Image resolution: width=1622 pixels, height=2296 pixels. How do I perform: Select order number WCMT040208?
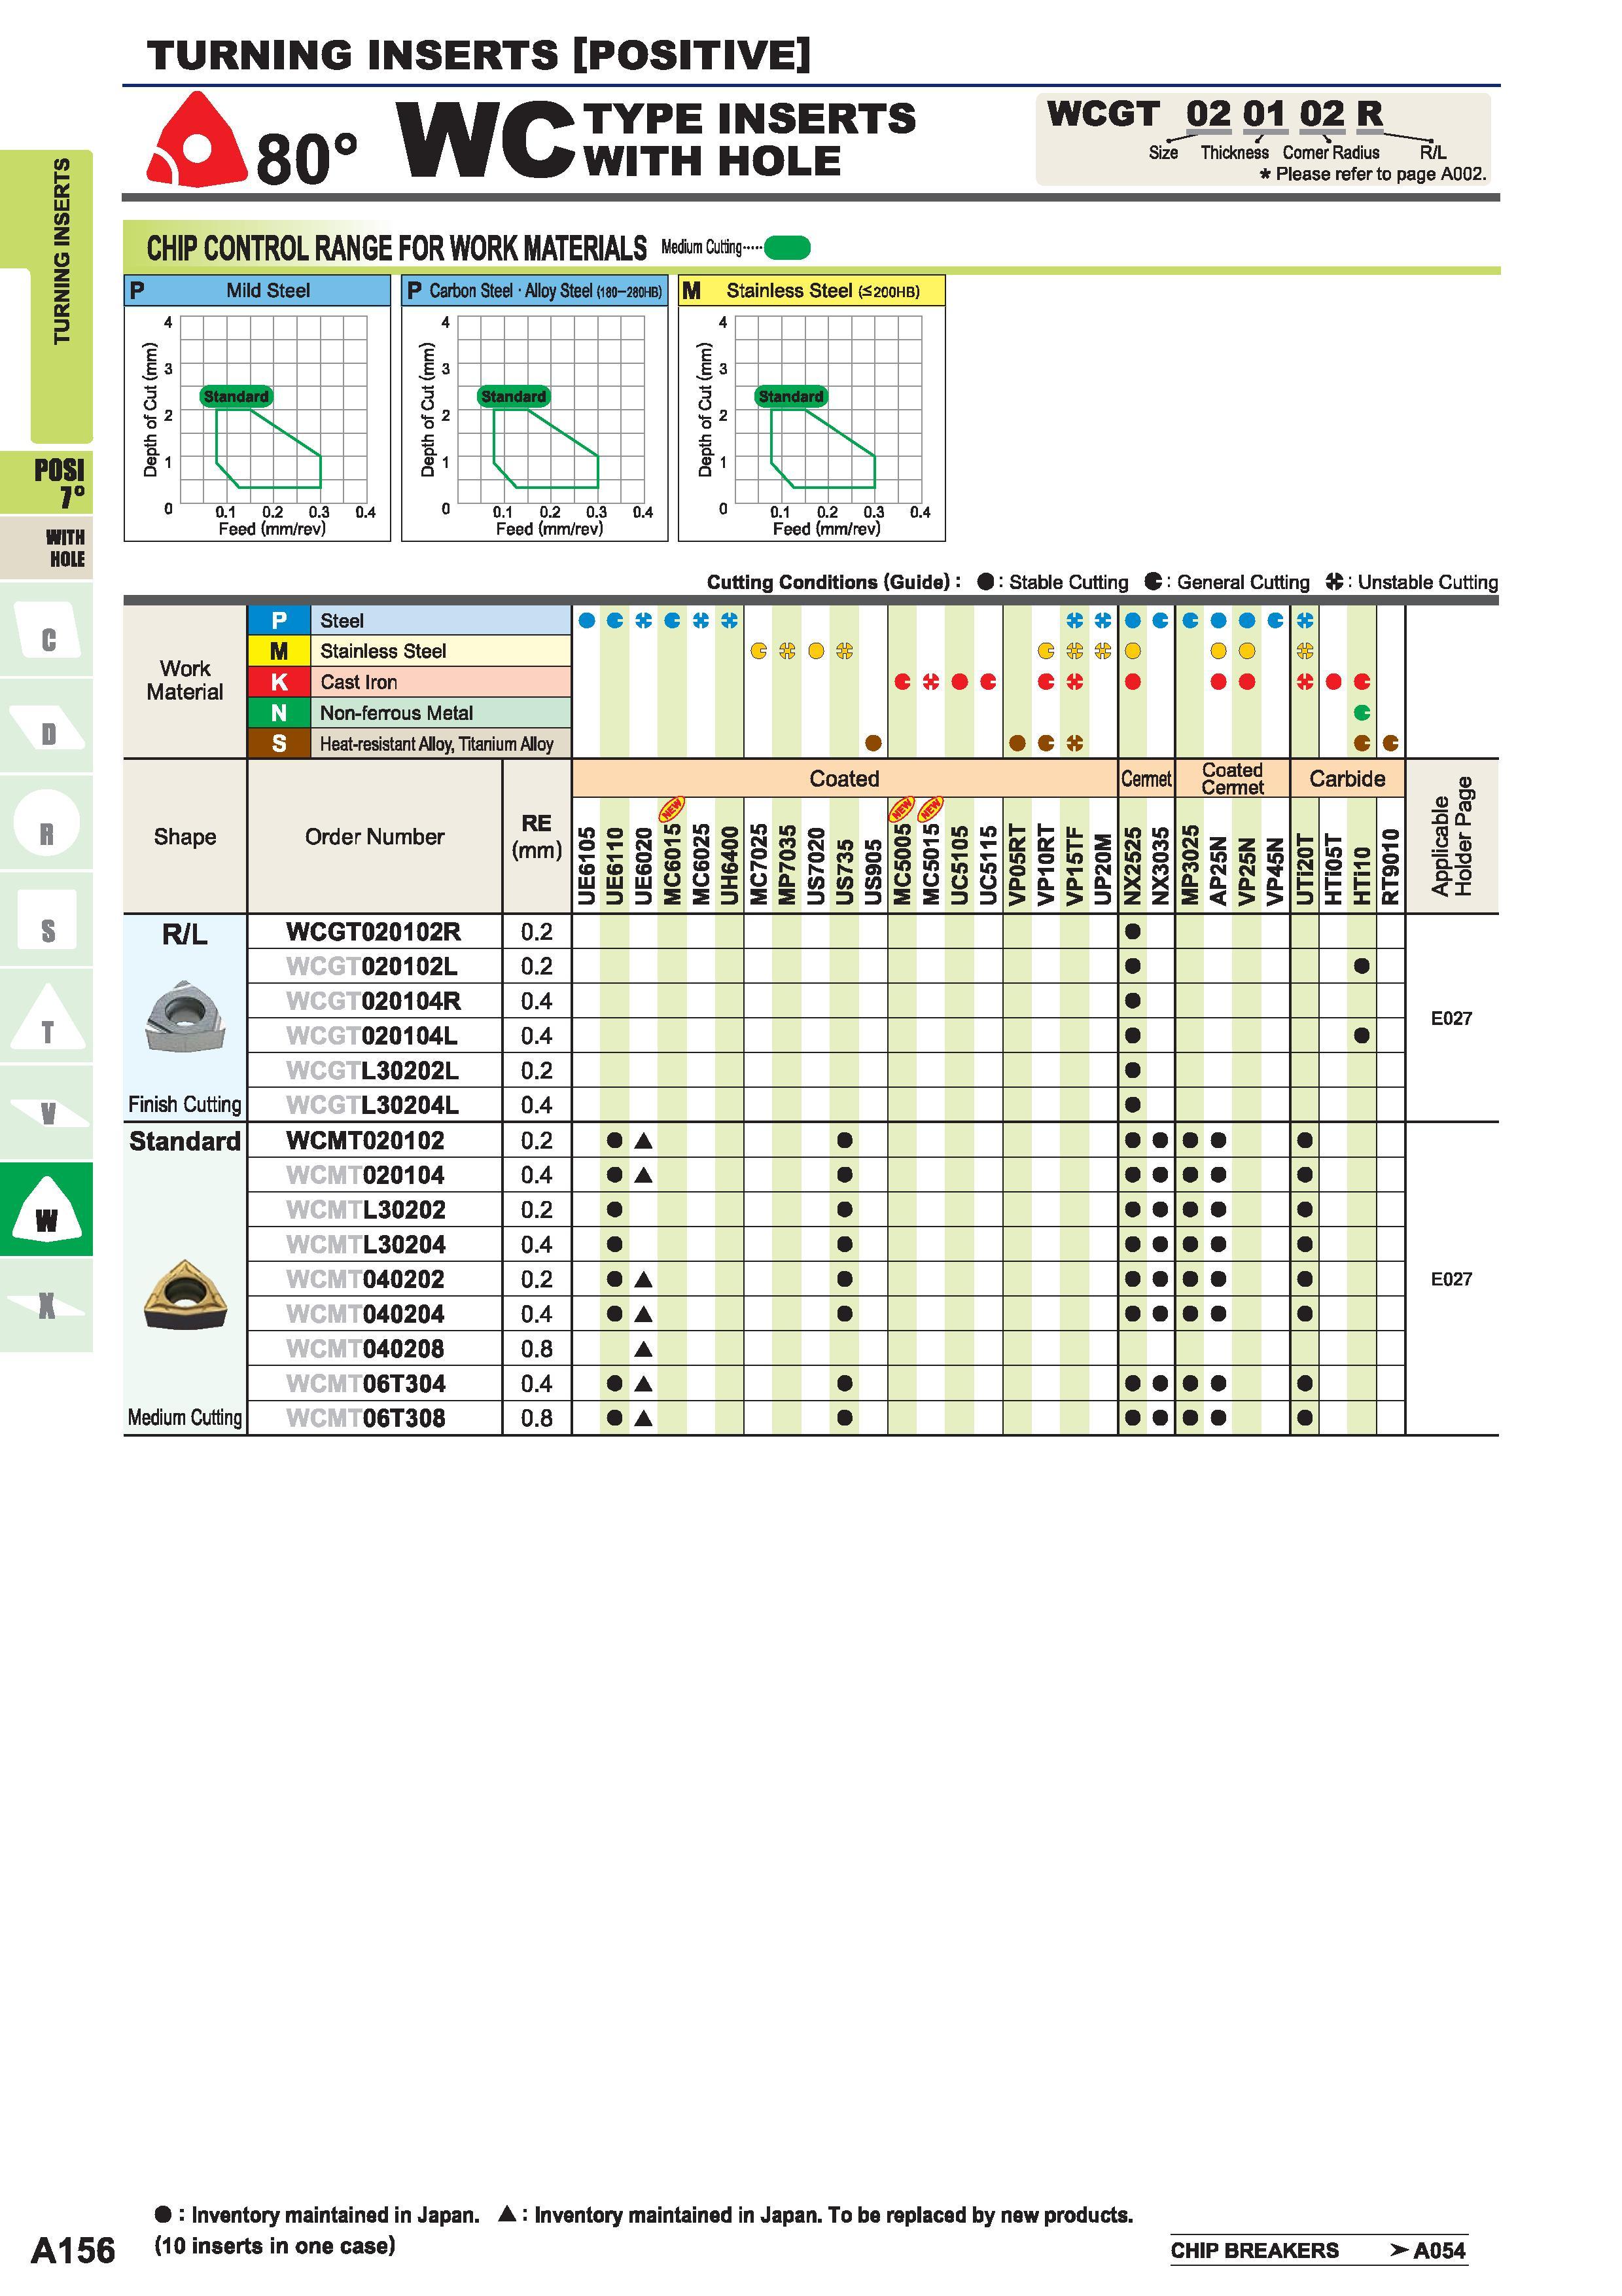click(366, 1349)
